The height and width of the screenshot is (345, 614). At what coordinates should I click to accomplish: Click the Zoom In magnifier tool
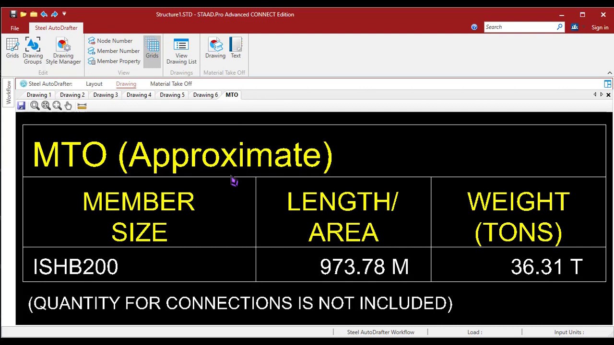point(46,106)
